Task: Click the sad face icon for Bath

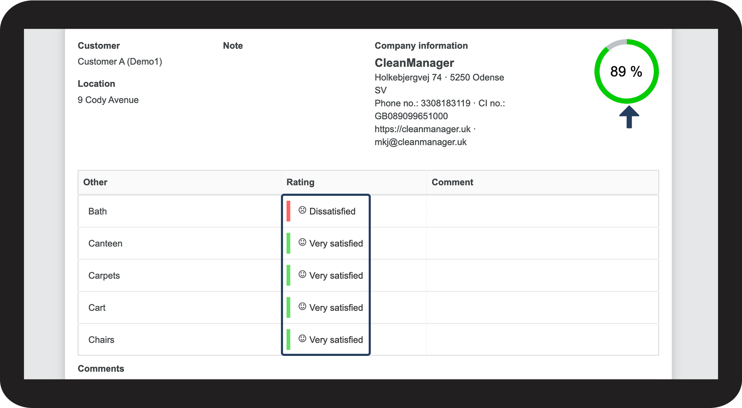Action: coord(302,210)
